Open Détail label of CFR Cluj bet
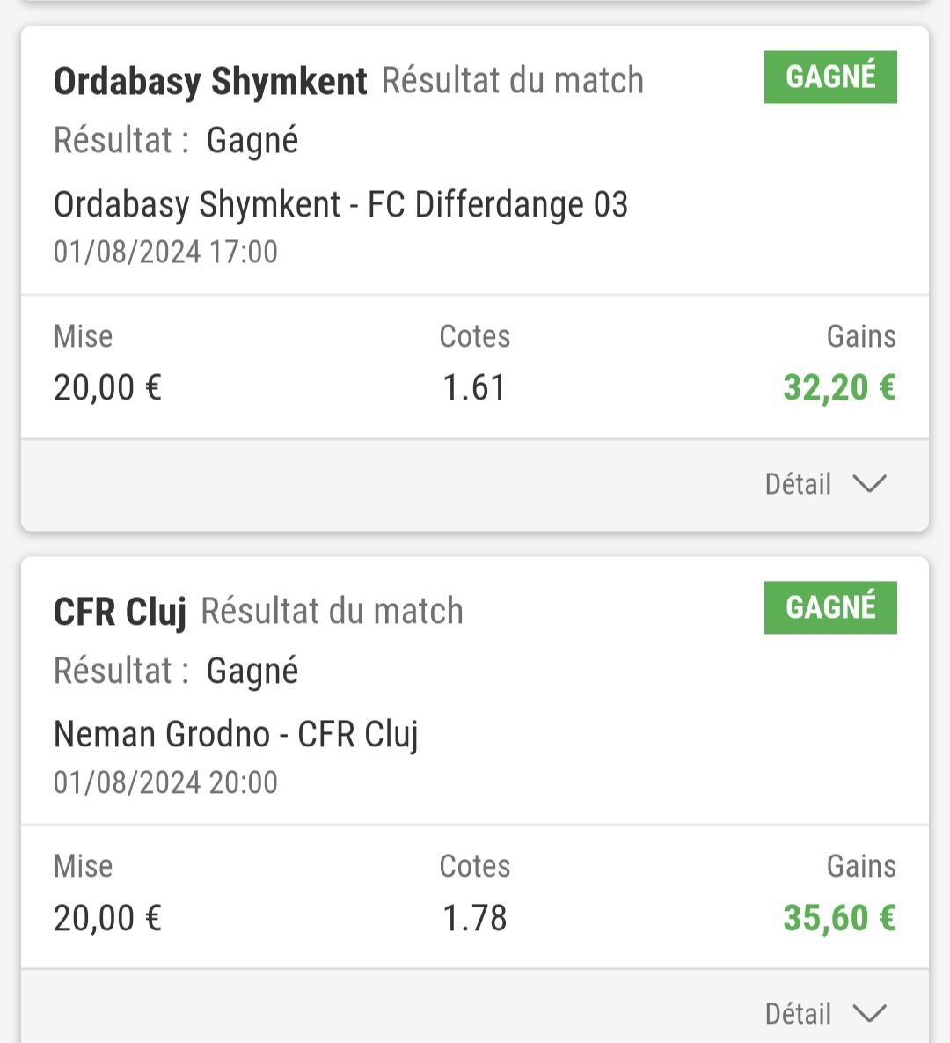This screenshot has width=950, height=1043. click(798, 1014)
